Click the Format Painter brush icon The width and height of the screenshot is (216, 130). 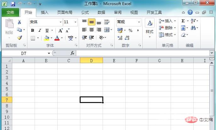click(20, 38)
